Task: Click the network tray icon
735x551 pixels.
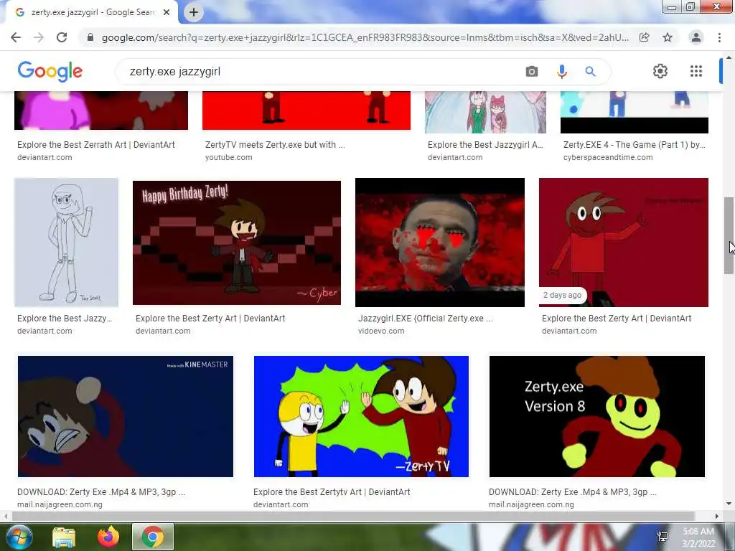Action: point(663,537)
